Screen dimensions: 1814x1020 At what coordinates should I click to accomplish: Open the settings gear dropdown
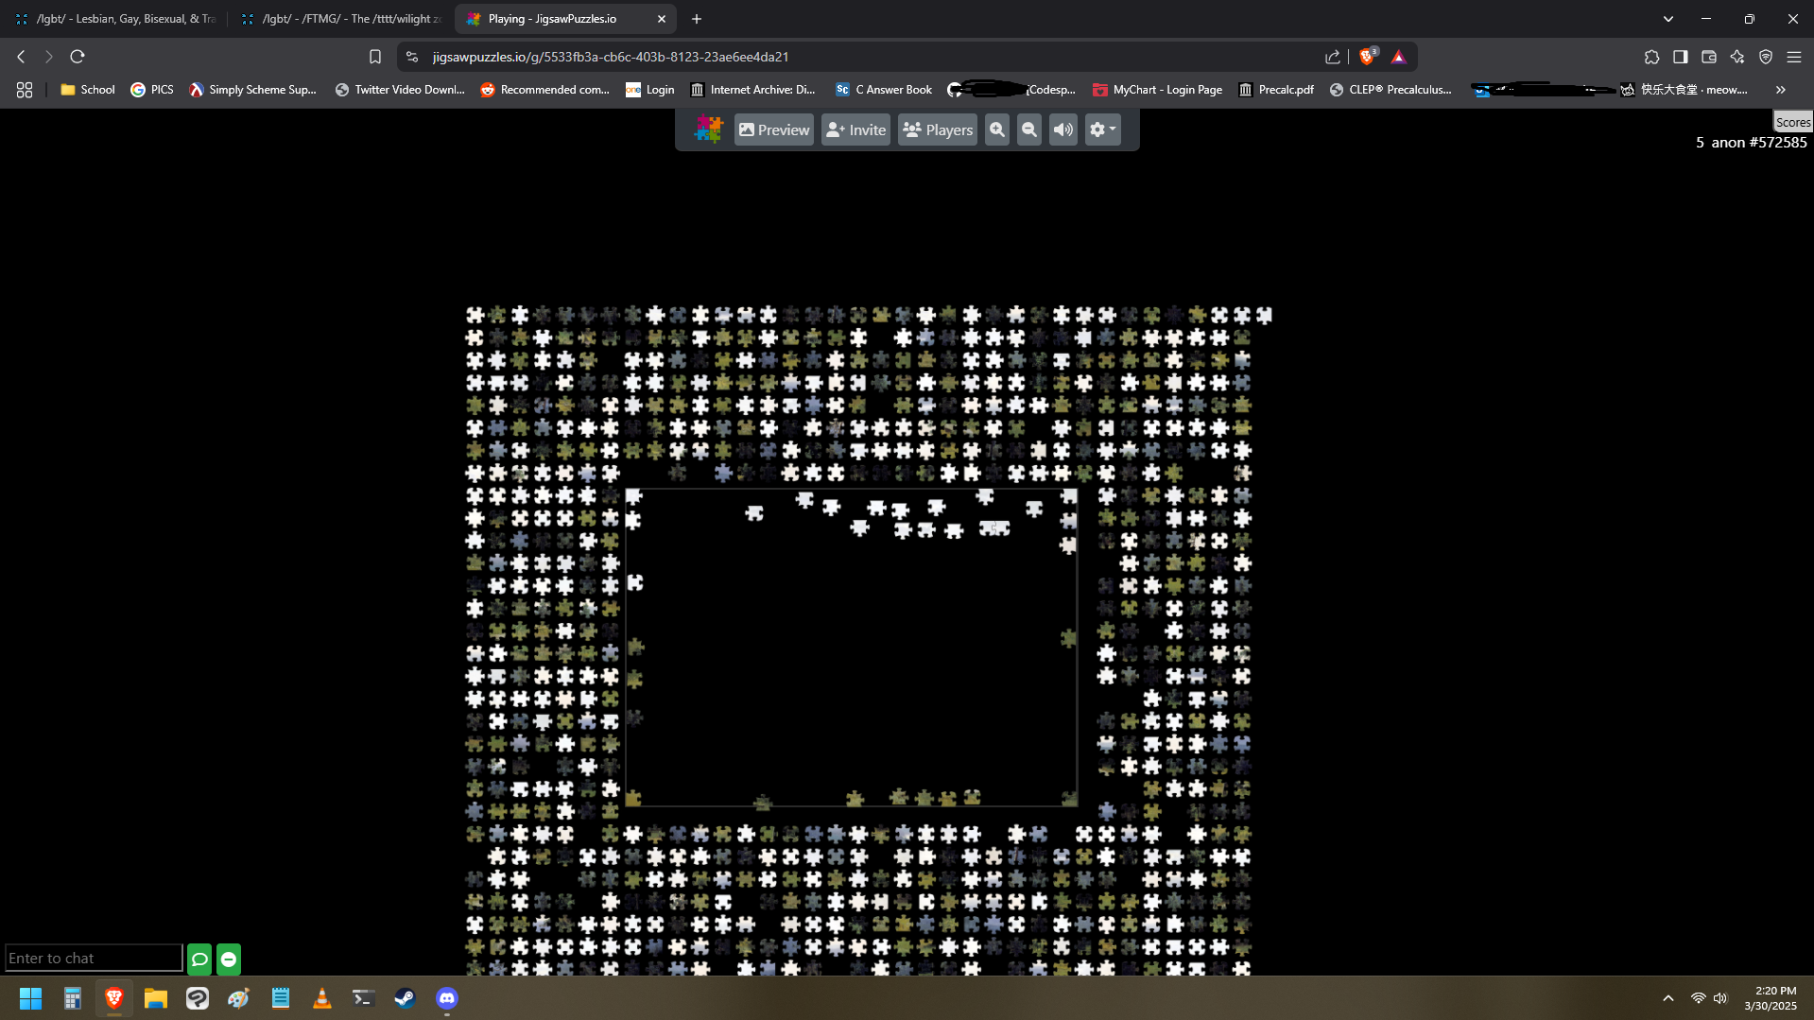(1102, 130)
